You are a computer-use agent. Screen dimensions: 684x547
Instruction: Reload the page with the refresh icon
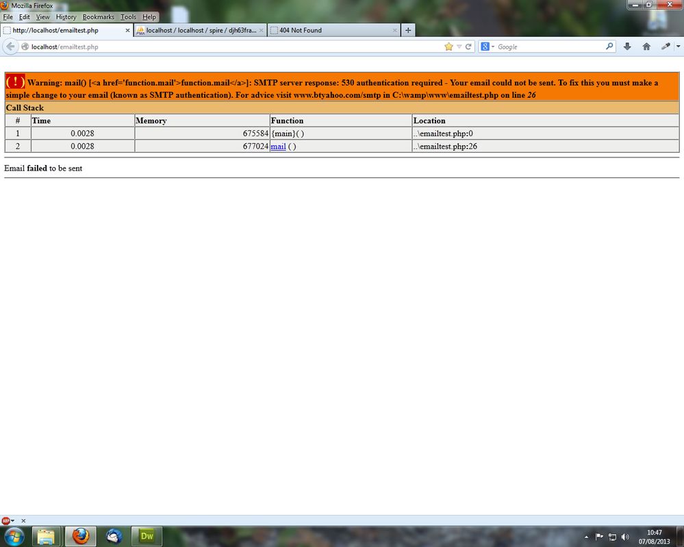468,47
